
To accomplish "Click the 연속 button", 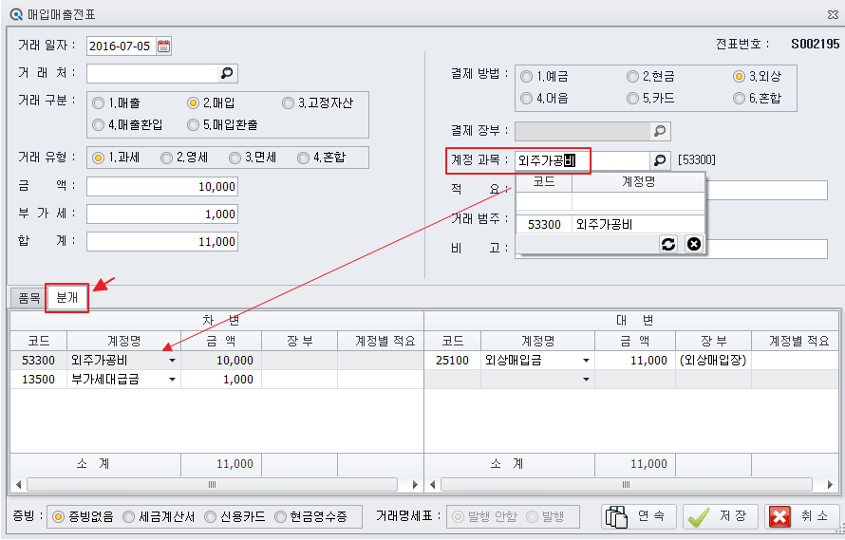I will point(639,517).
